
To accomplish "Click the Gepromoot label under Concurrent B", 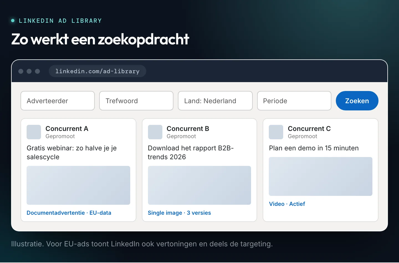I will [x=181, y=136].
